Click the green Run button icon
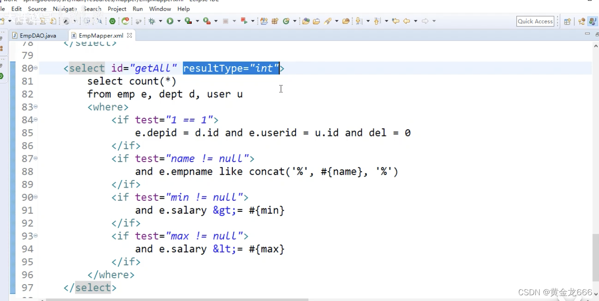The image size is (599, 301). 170,21
